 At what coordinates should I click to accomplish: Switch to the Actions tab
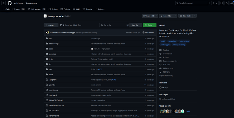53,9
